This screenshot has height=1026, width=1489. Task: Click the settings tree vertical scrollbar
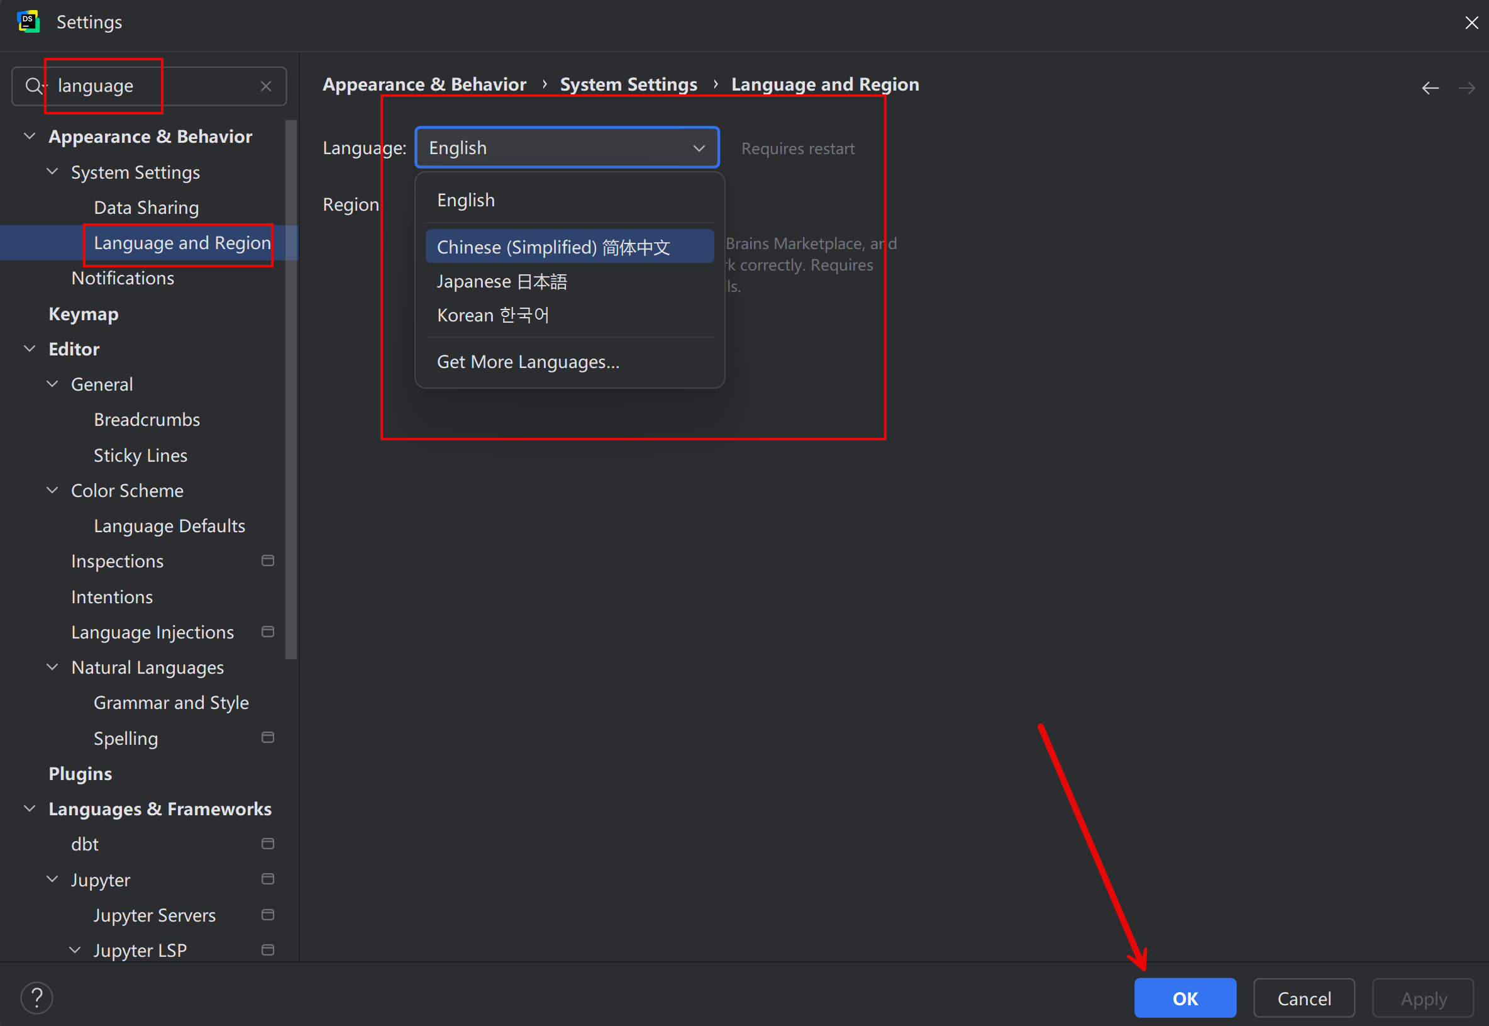291,389
